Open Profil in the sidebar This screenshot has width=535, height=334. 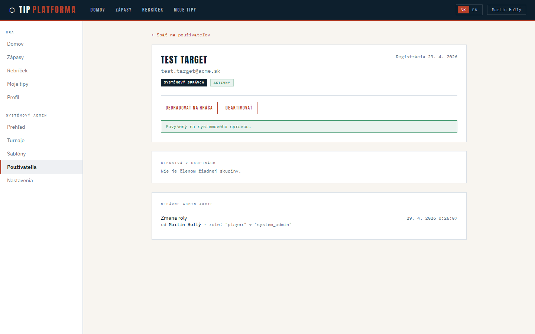click(13, 97)
